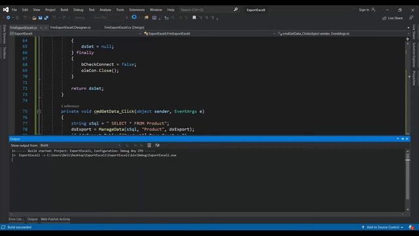Open the View menu
The image size is (419, 236).
pos(37,10)
